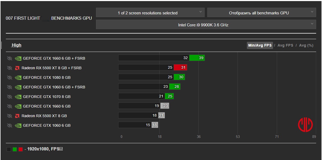322x160 pixels.
Task: Hide the GEFORCE GTX 1660 6 GB row without FSRB
Action: [x=10, y=106]
